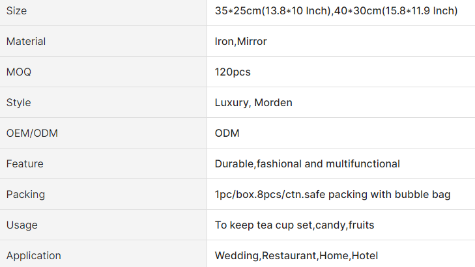Click 'To keep tea cup set,candy,fruits' text
475x267 pixels.
point(295,225)
